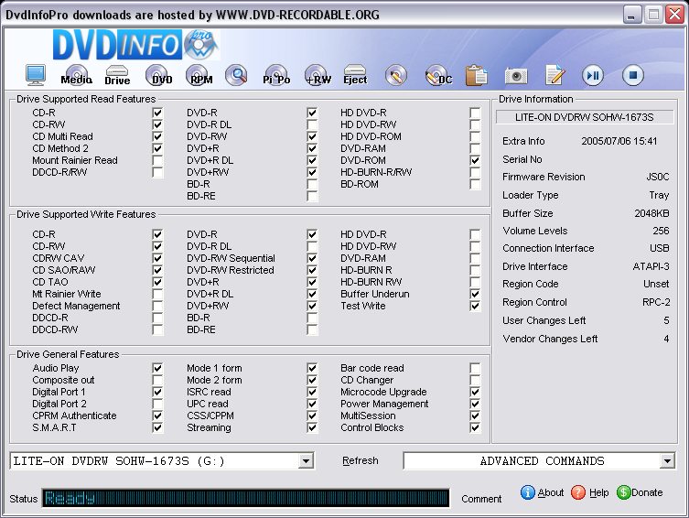Close the DvdInfoPro window

coord(674,15)
